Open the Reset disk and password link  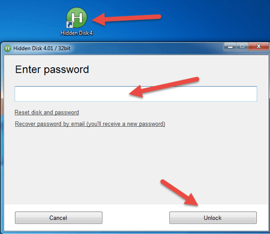47,112
